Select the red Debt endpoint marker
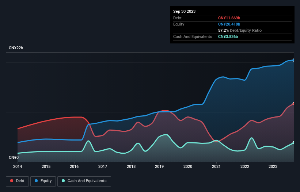Image resolution: width=300 pixels, height=192 pixels. click(294, 104)
